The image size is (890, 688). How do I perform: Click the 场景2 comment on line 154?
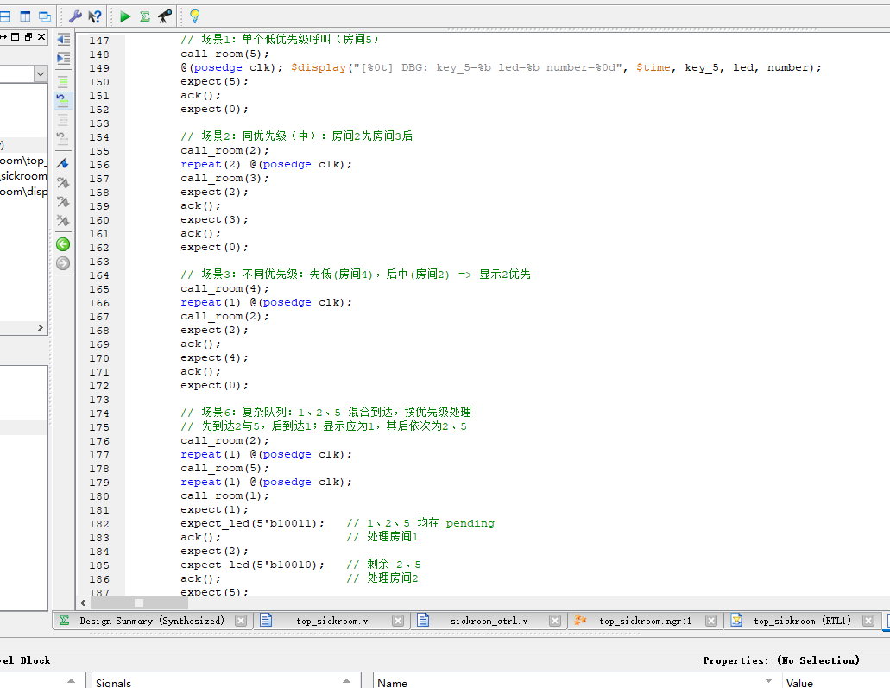click(296, 136)
